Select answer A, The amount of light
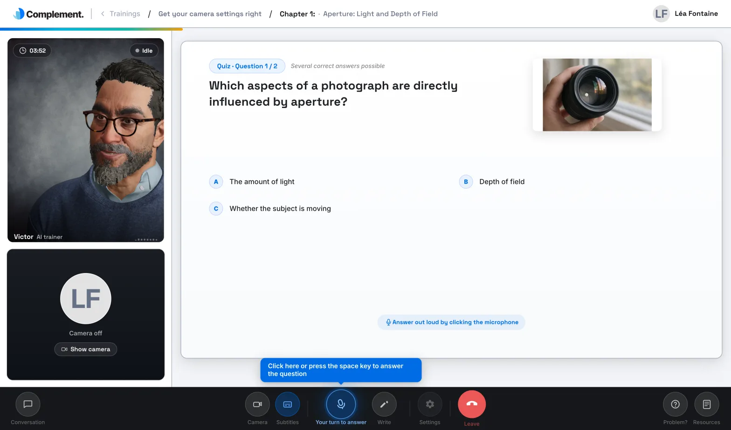Viewport: 731px width, 430px height. (x=252, y=182)
